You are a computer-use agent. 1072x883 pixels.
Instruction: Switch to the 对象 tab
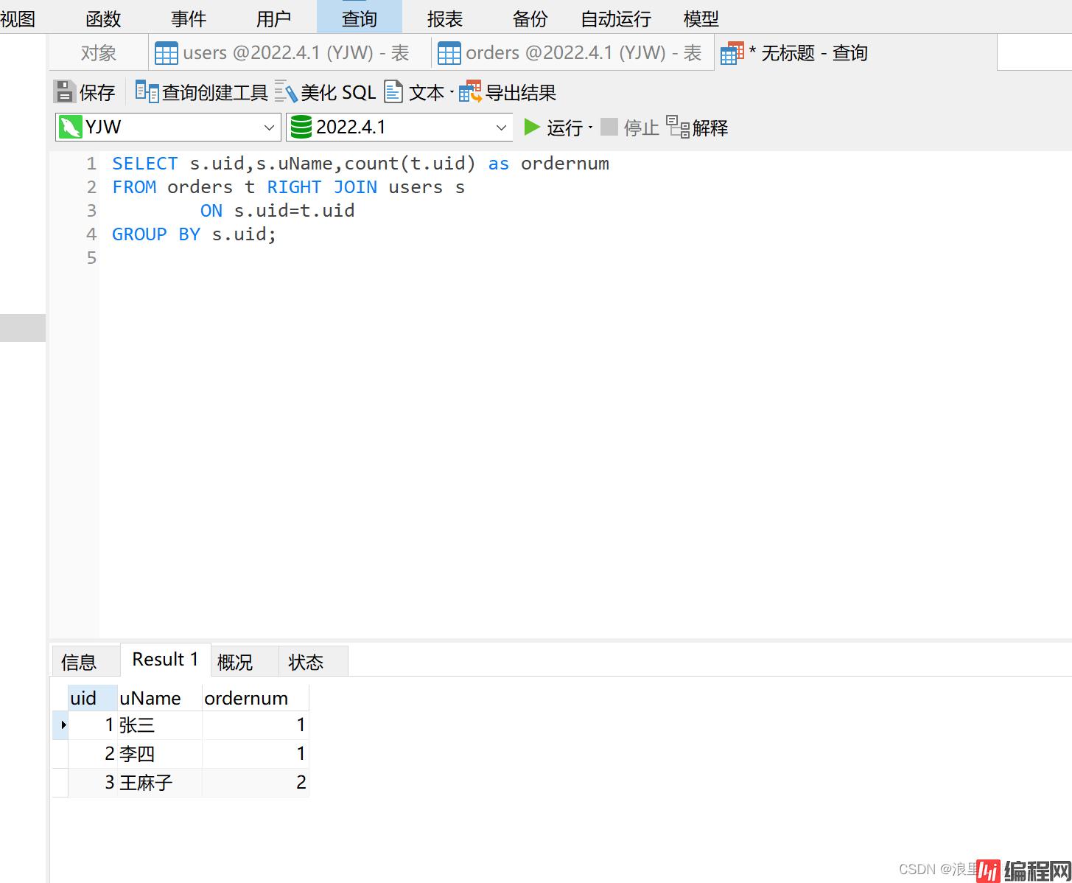click(99, 53)
